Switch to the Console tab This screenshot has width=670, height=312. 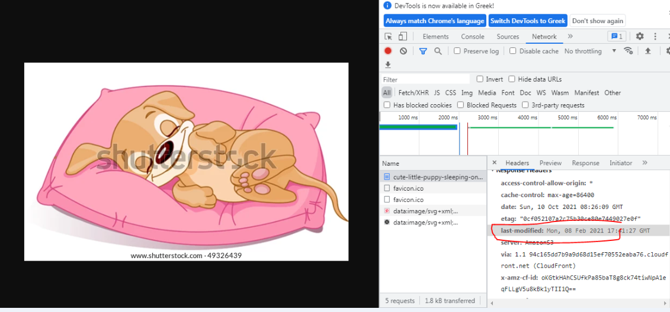tap(473, 37)
